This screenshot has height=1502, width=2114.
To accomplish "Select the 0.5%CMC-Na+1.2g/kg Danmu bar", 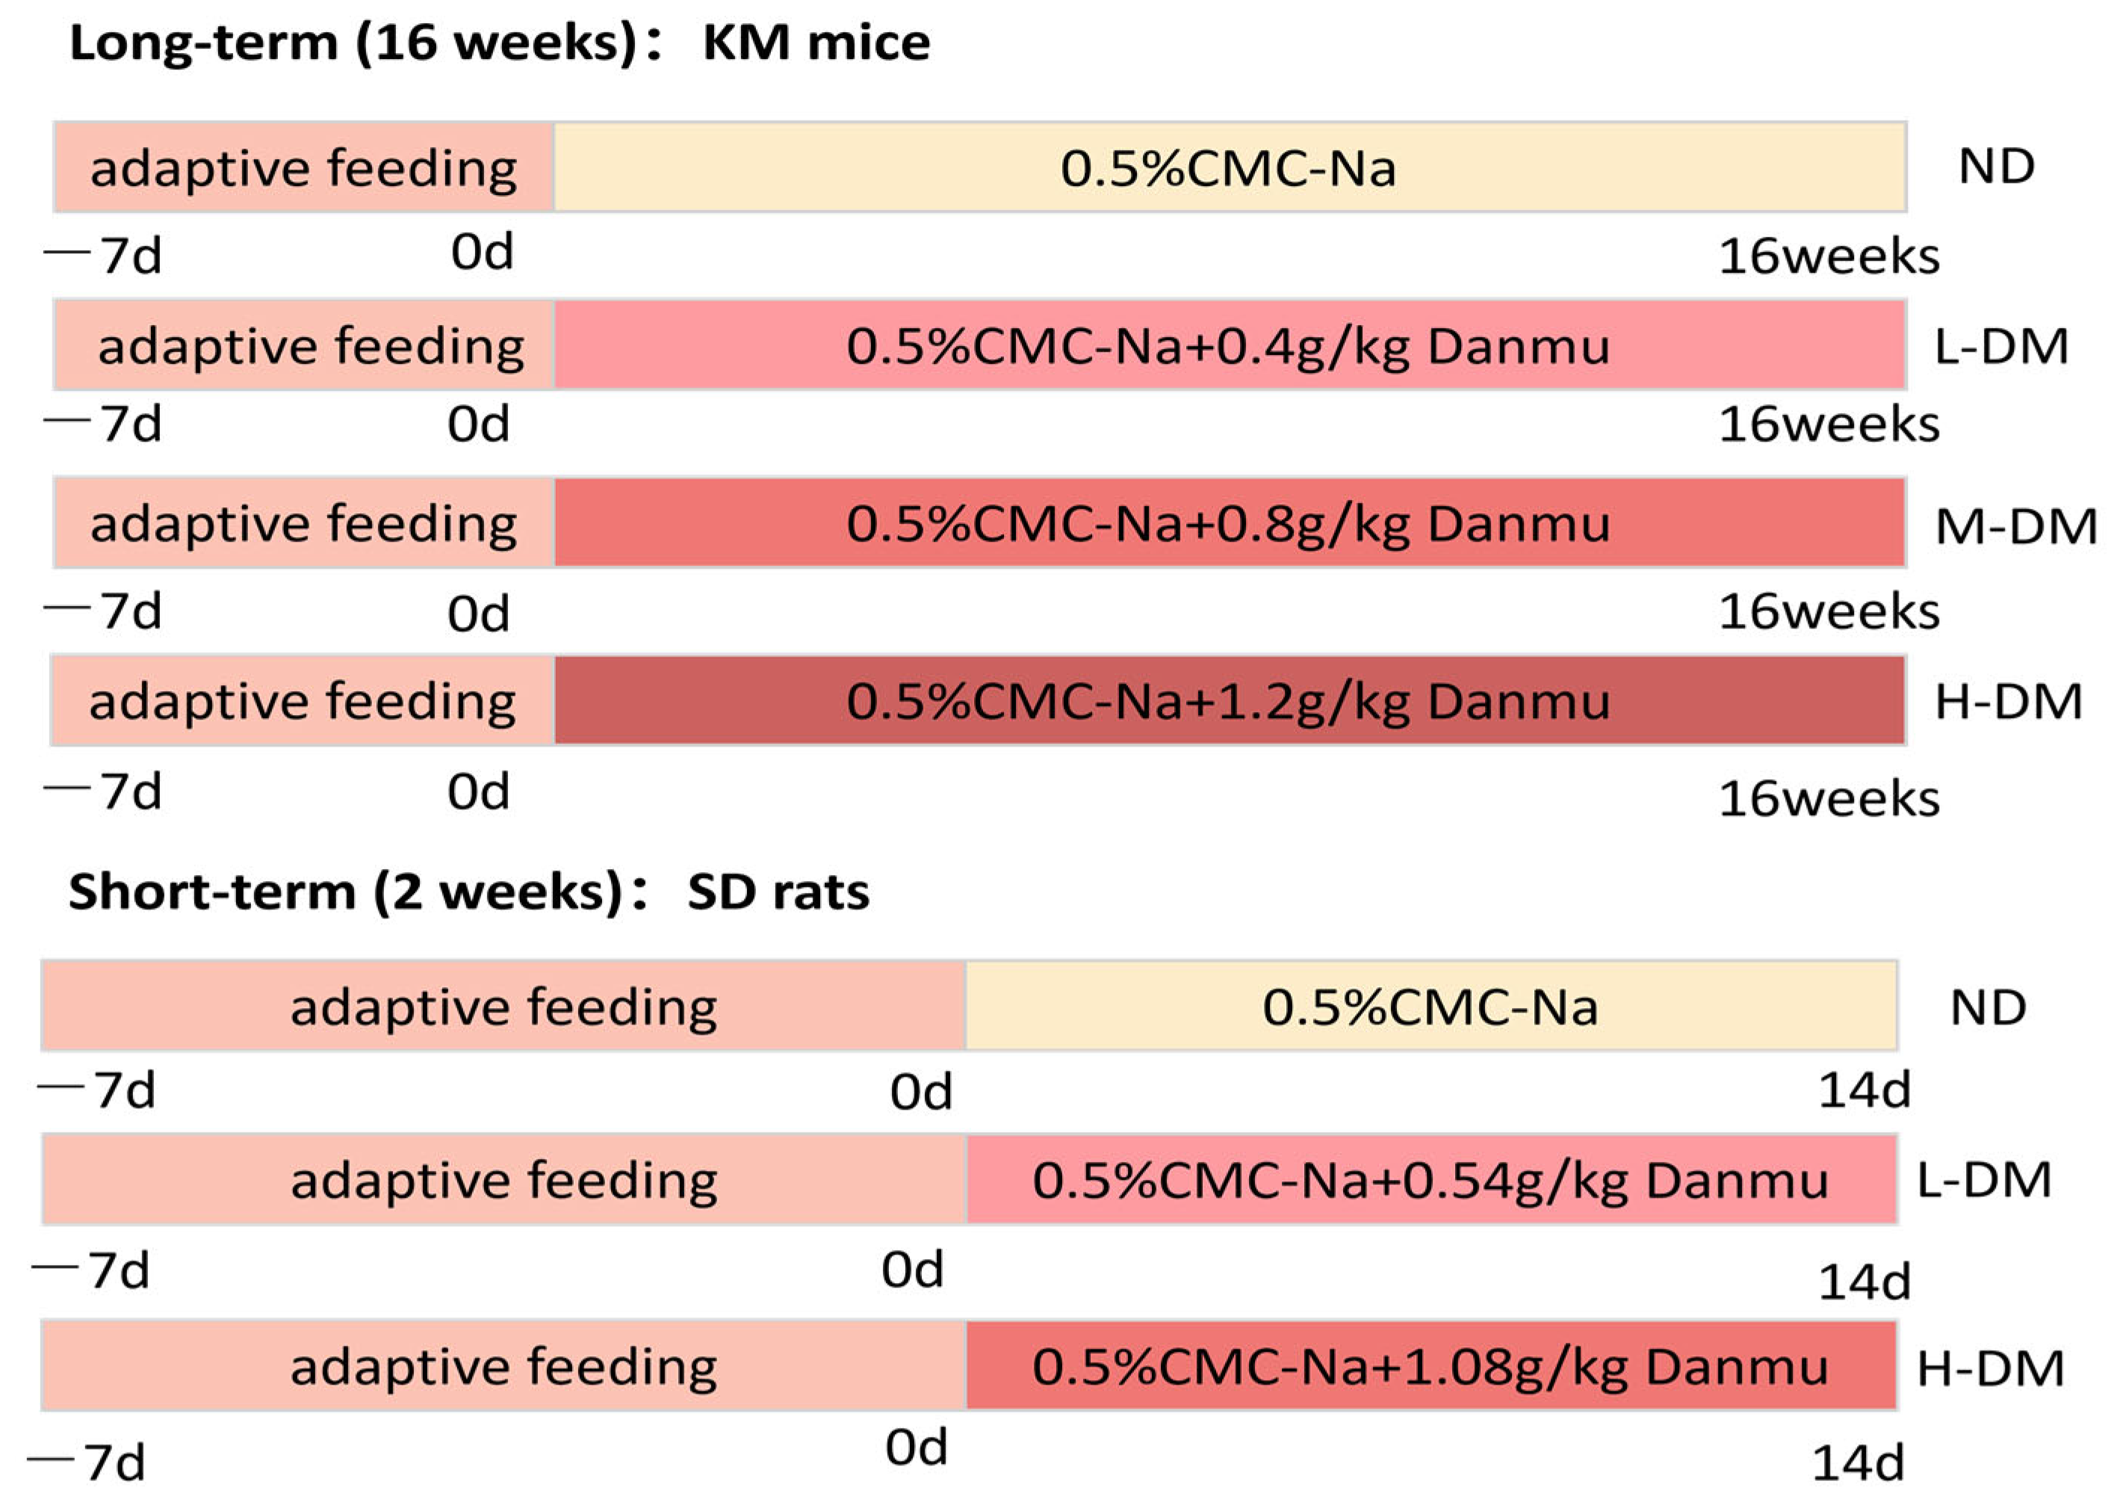I will [x=1229, y=701].
